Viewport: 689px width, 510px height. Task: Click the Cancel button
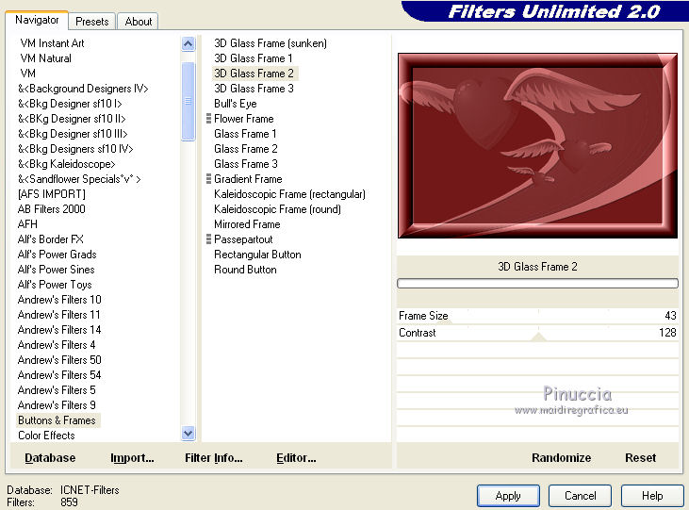[x=580, y=496]
